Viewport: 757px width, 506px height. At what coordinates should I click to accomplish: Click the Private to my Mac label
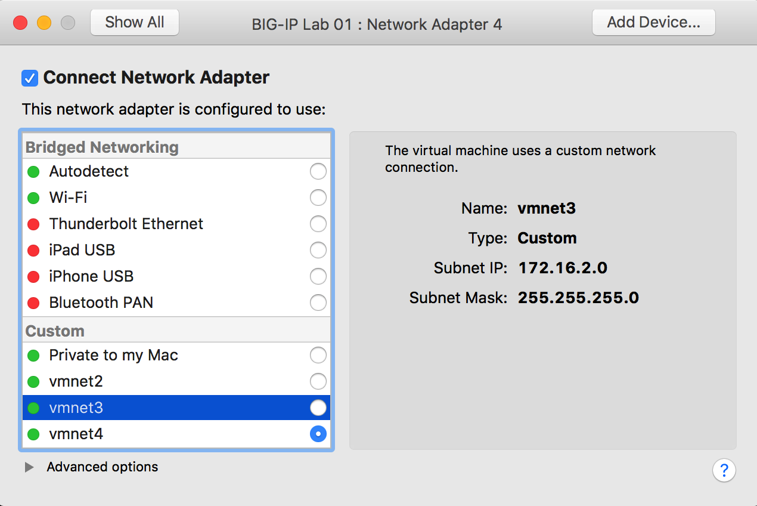point(114,356)
